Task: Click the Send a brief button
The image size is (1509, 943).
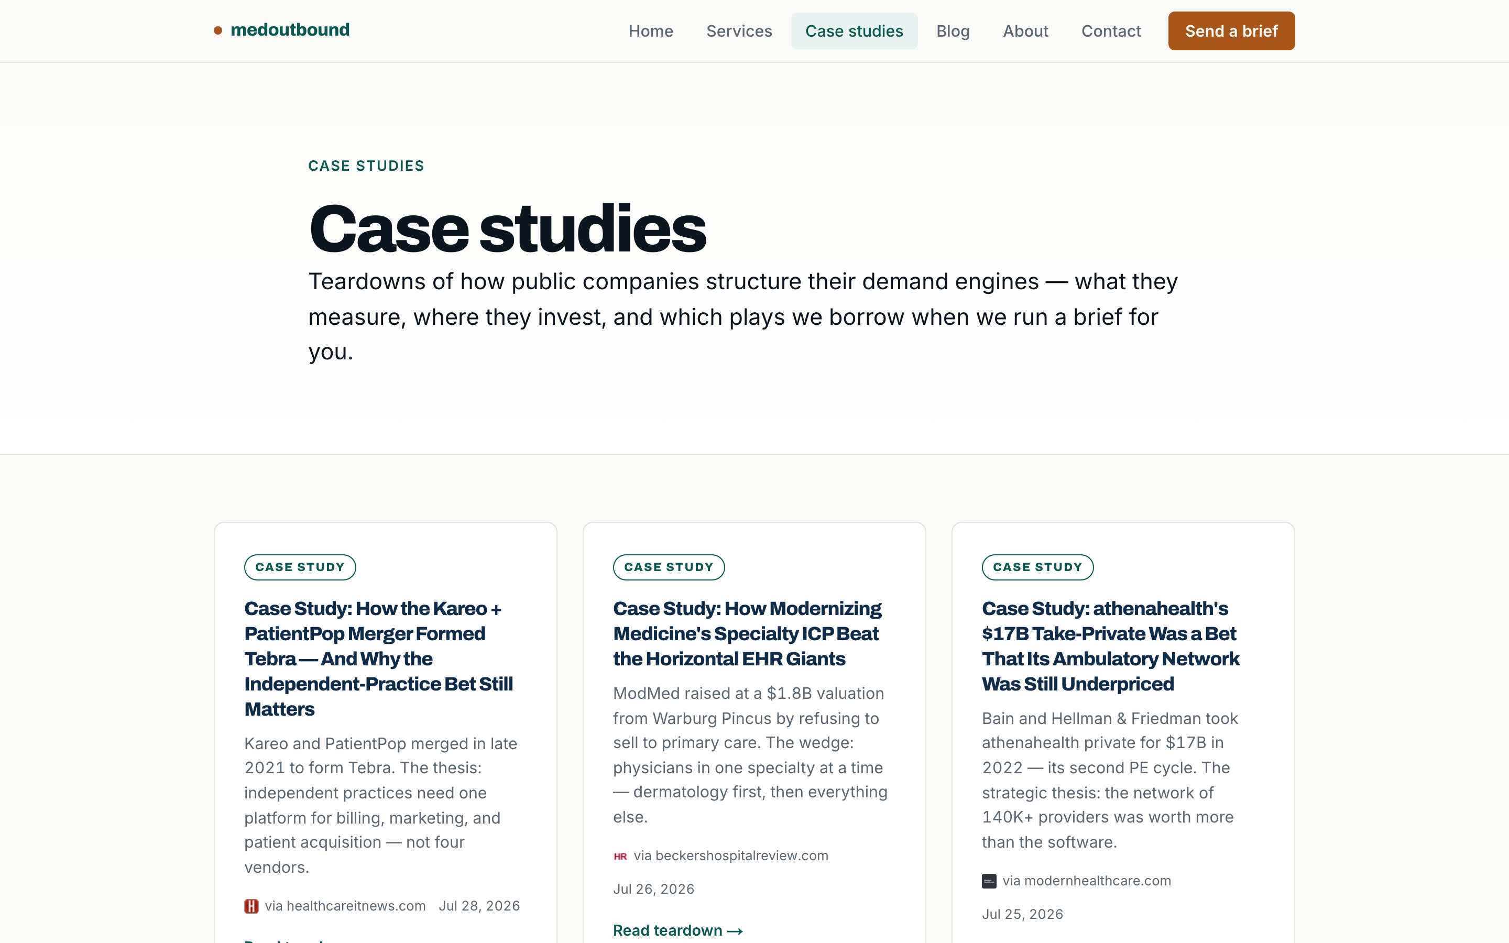Action: click(x=1231, y=31)
